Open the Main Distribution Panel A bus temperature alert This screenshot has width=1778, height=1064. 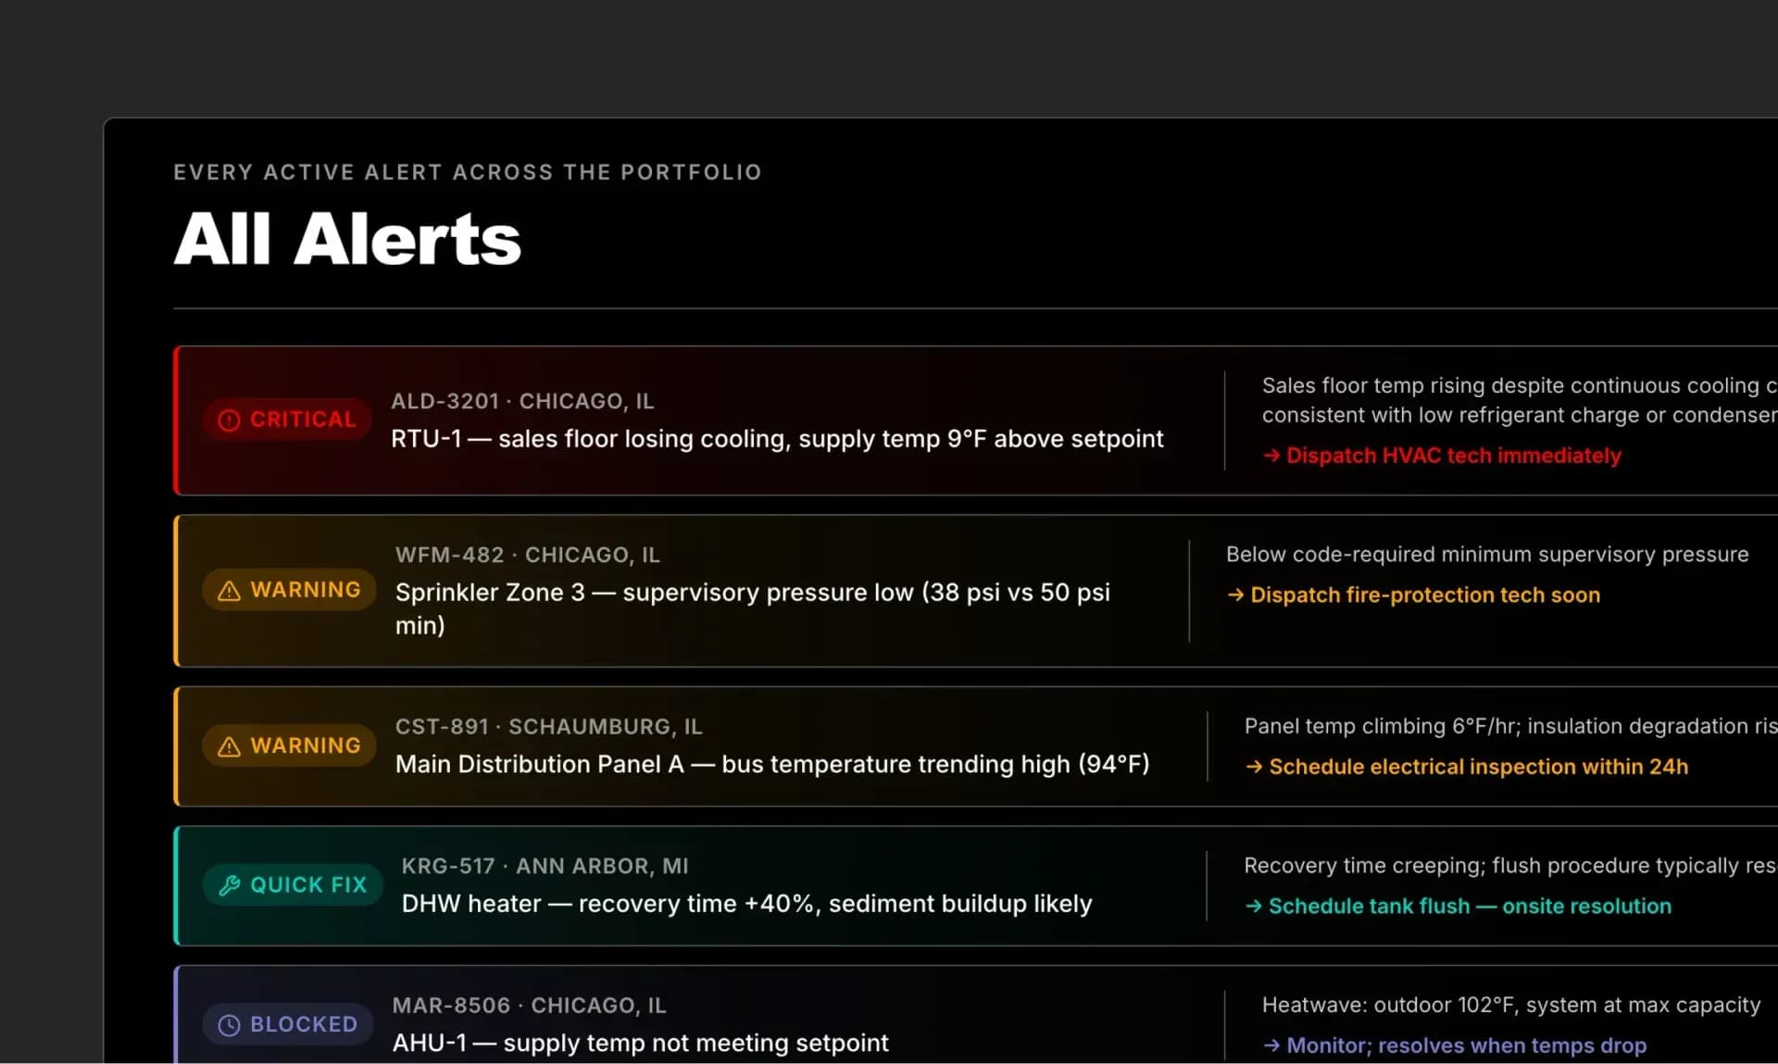click(x=772, y=764)
